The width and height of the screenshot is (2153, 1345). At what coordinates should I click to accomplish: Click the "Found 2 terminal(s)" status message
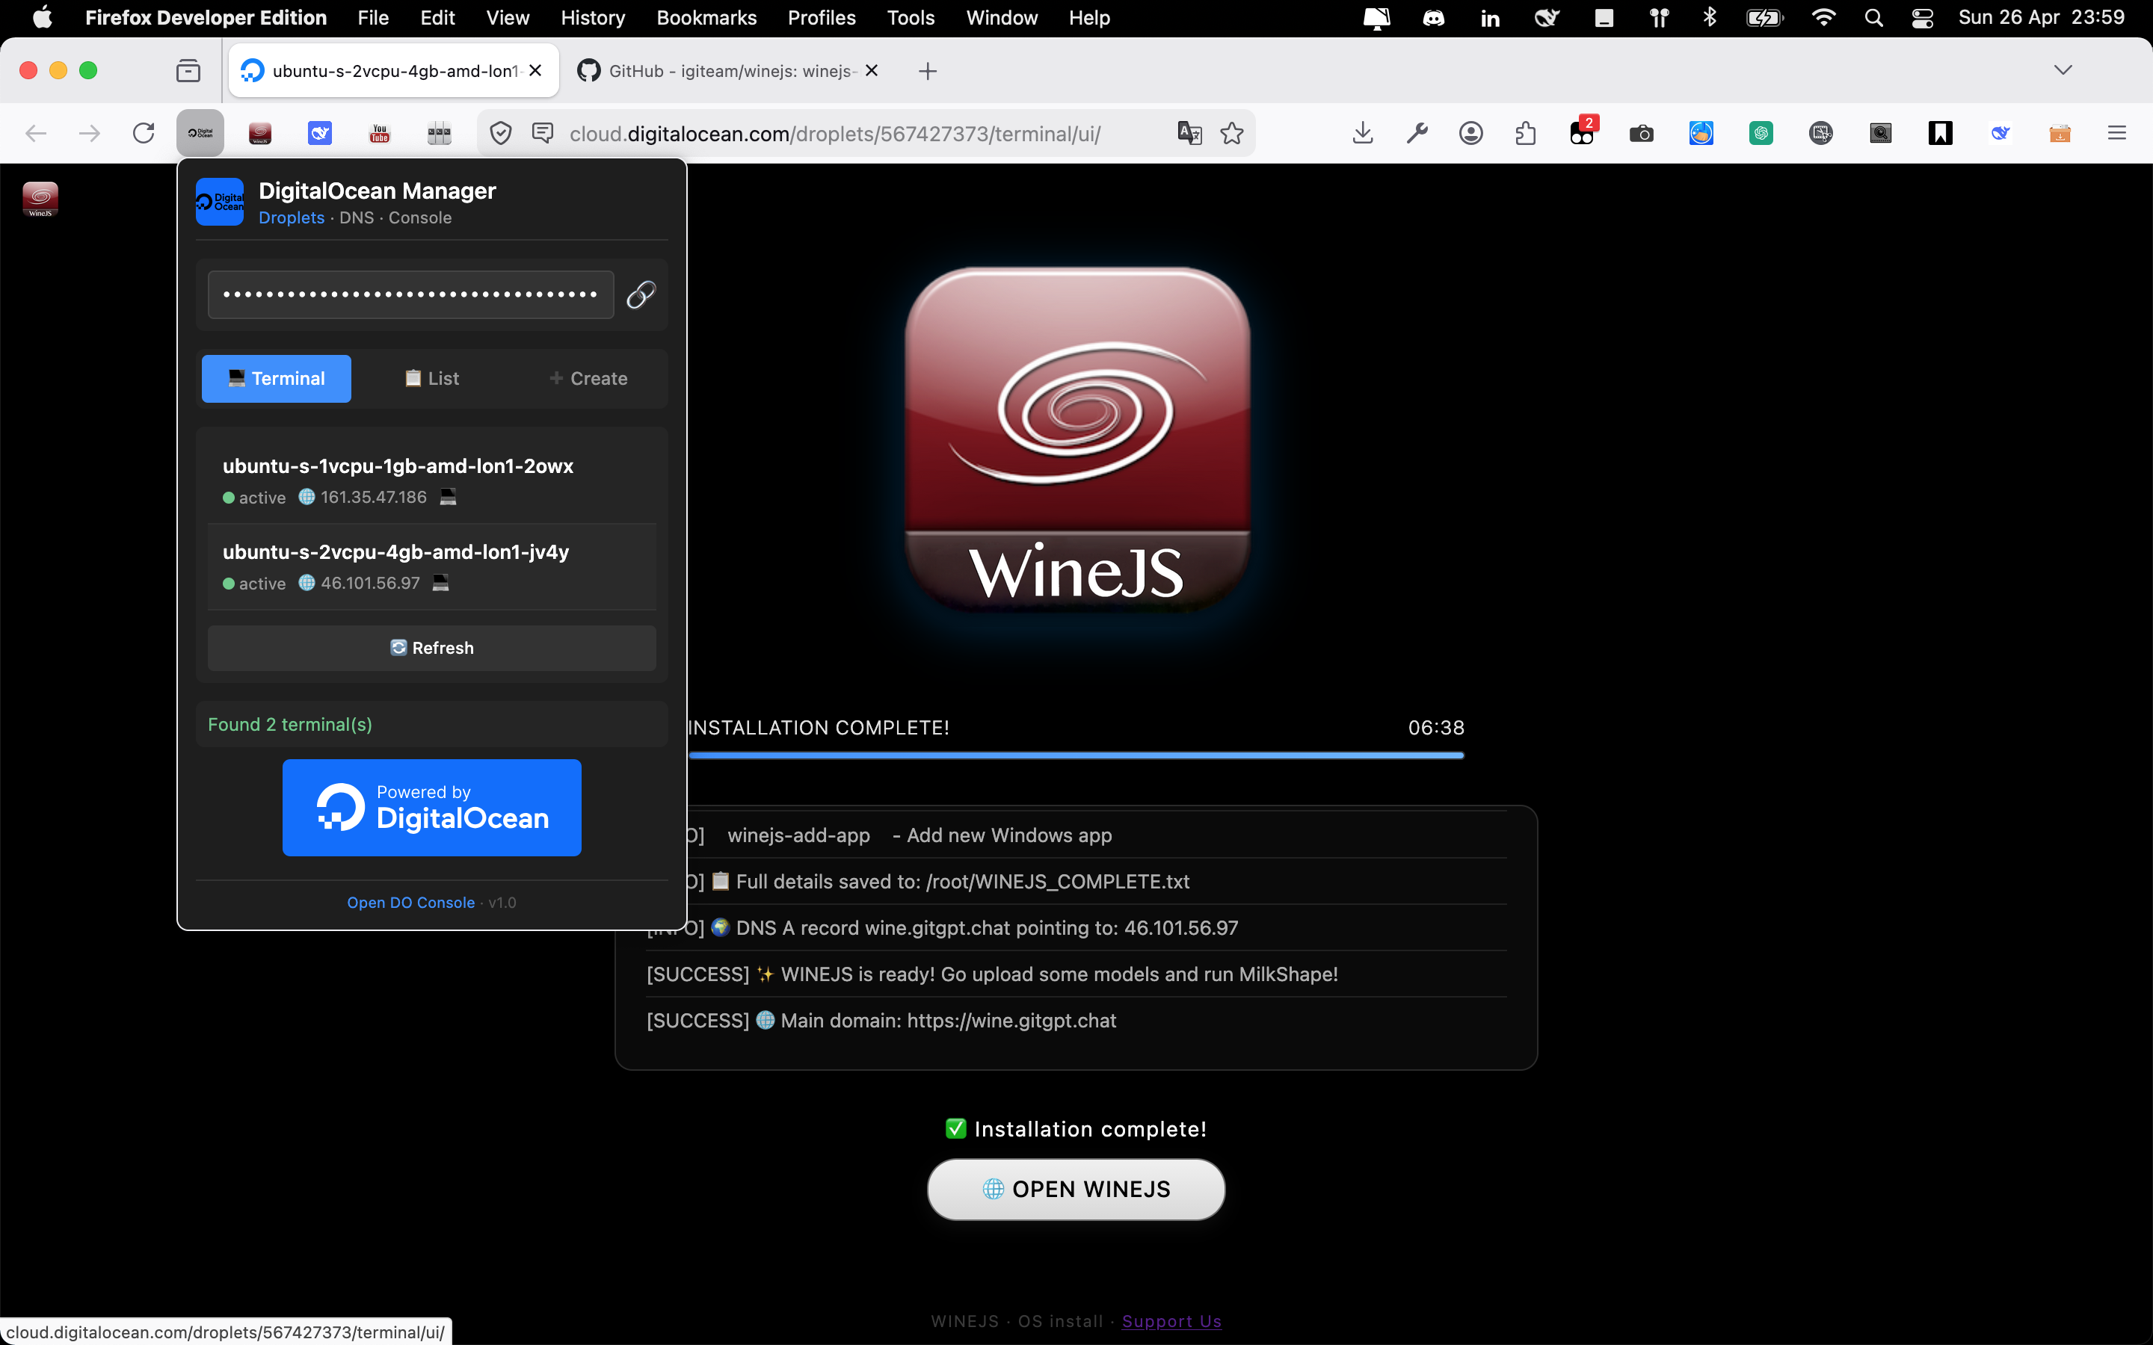[x=290, y=725]
